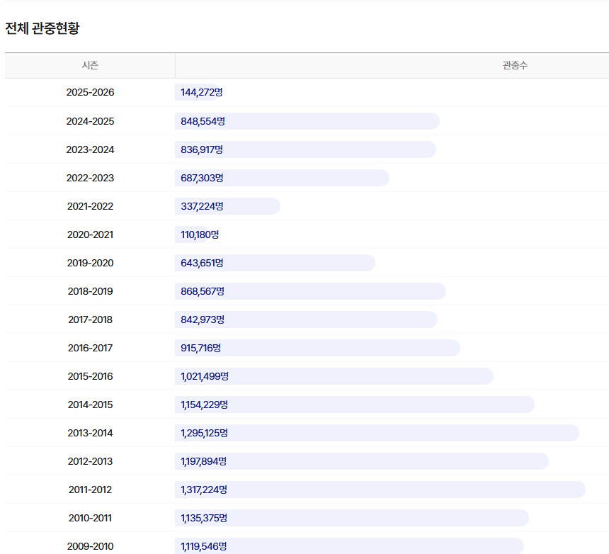The height and width of the screenshot is (554, 609).
Task: Click attendance value 1,021,499명
Action: 205,376
